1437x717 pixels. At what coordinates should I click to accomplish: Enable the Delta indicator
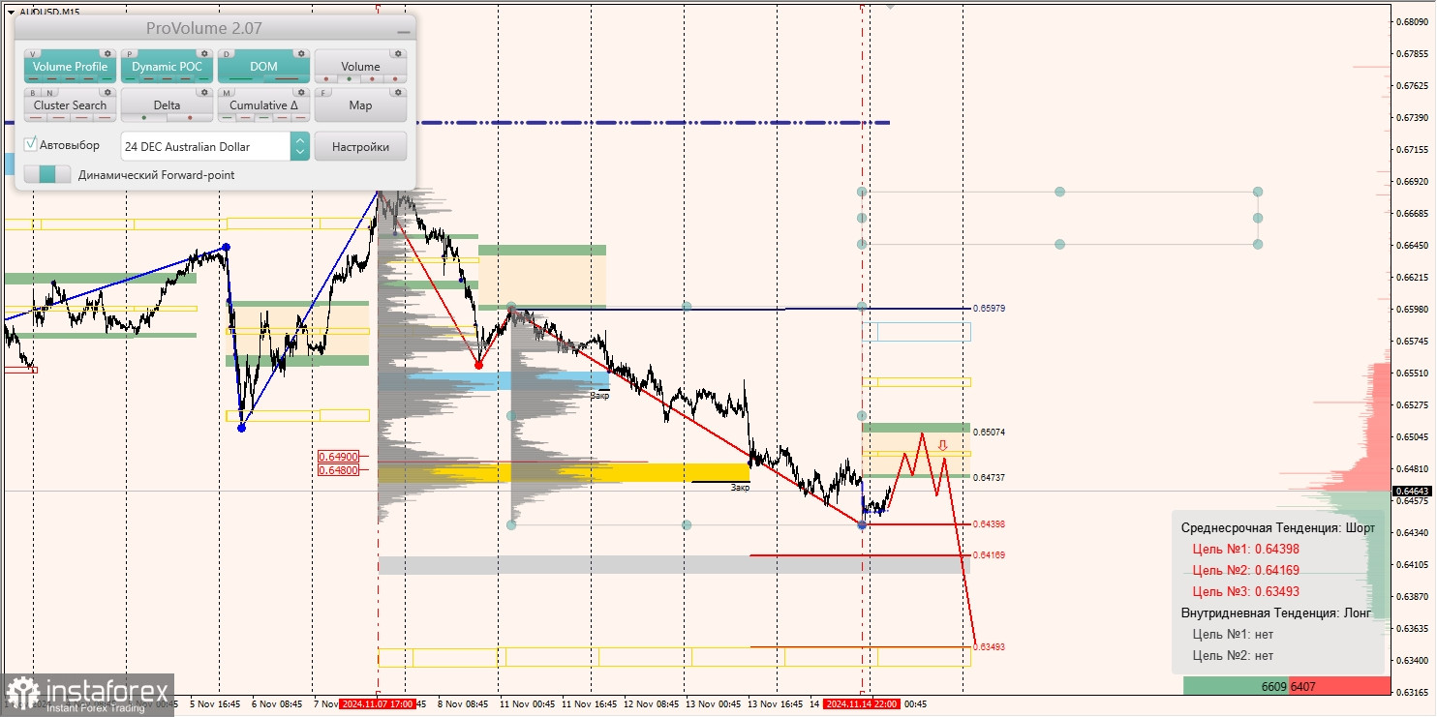167,105
